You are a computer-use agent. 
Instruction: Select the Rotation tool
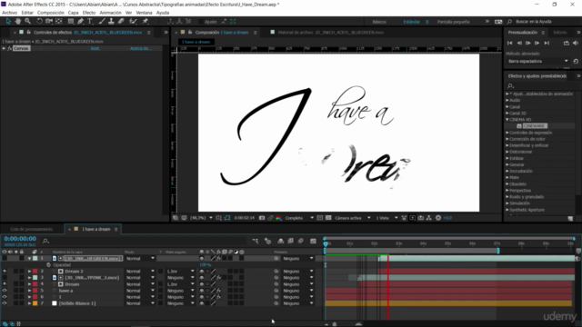pyautogui.click(x=39, y=22)
